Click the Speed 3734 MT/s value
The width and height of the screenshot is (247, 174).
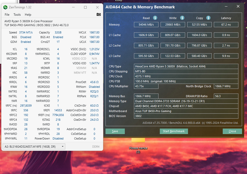(x=26, y=32)
